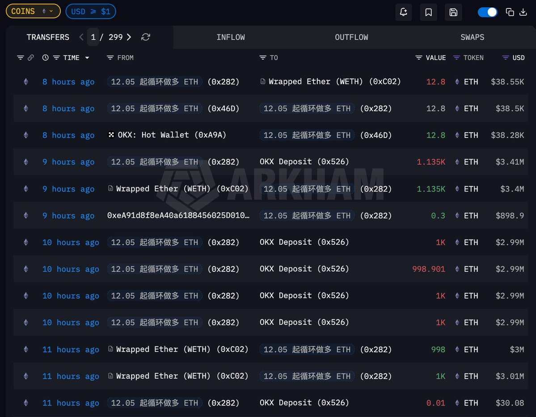Open the FROM column filter
The height and width of the screenshot is (417, 536).
(110, 58)
